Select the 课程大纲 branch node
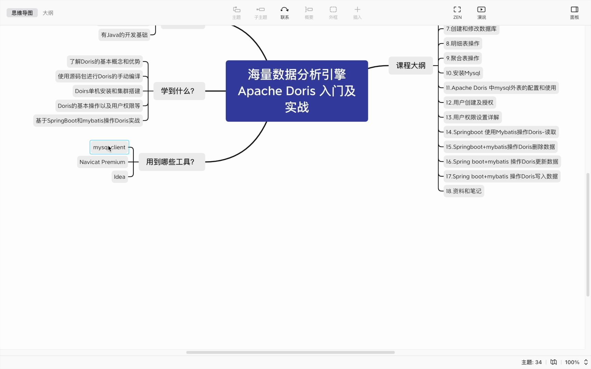The width and height of the screenshot is (591, 369). [x=411, y=66]
